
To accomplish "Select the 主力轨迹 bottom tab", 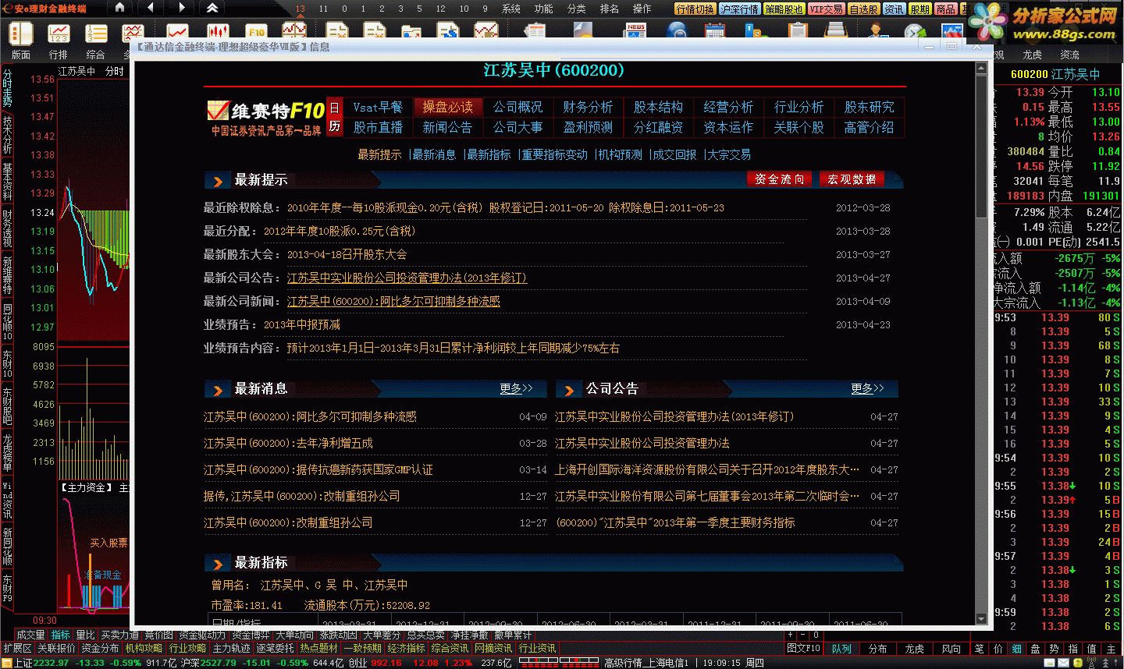I will click(232, 649).
